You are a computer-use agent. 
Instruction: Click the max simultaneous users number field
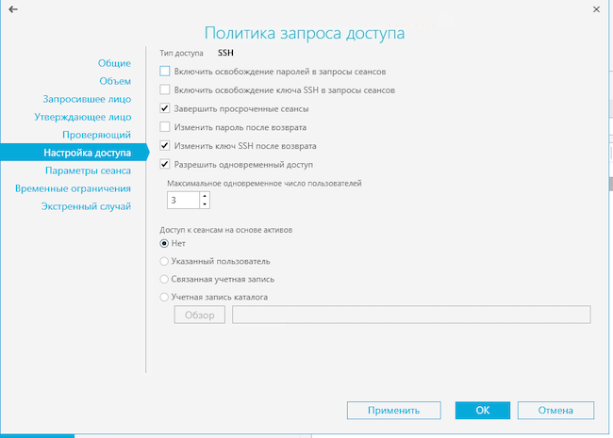(x=183, y=201)
